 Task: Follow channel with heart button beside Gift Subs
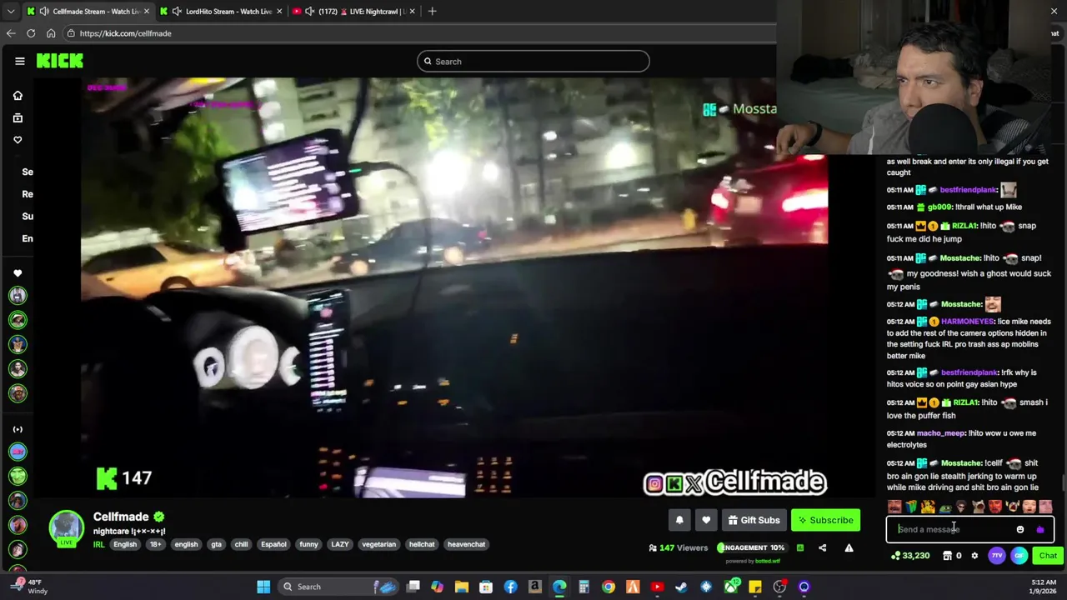click(706, 520)
